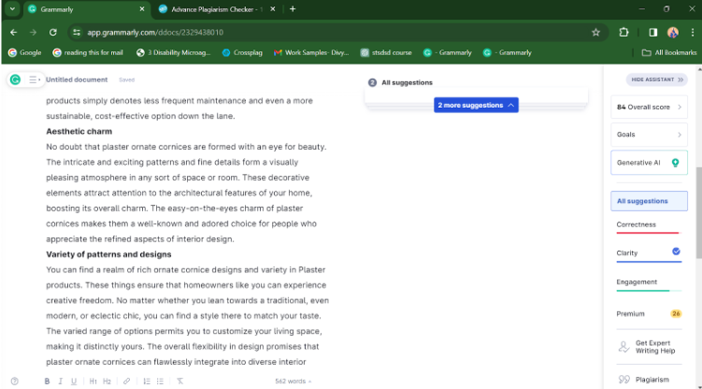Click the bulleted list icon
The width and height of the screenshot is (702, 389).
161,382
